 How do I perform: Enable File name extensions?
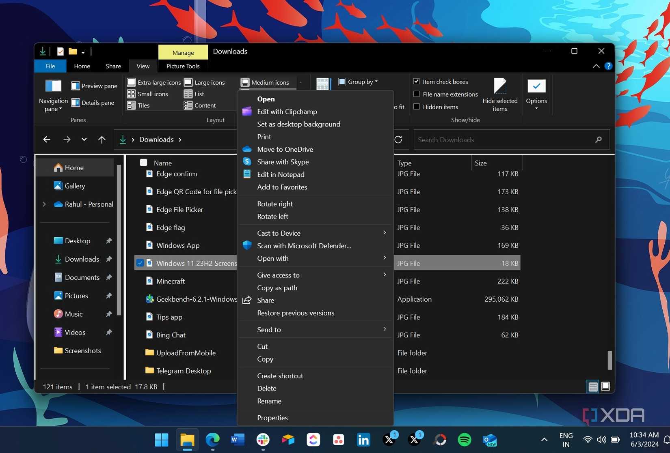[x=417, y=94]
